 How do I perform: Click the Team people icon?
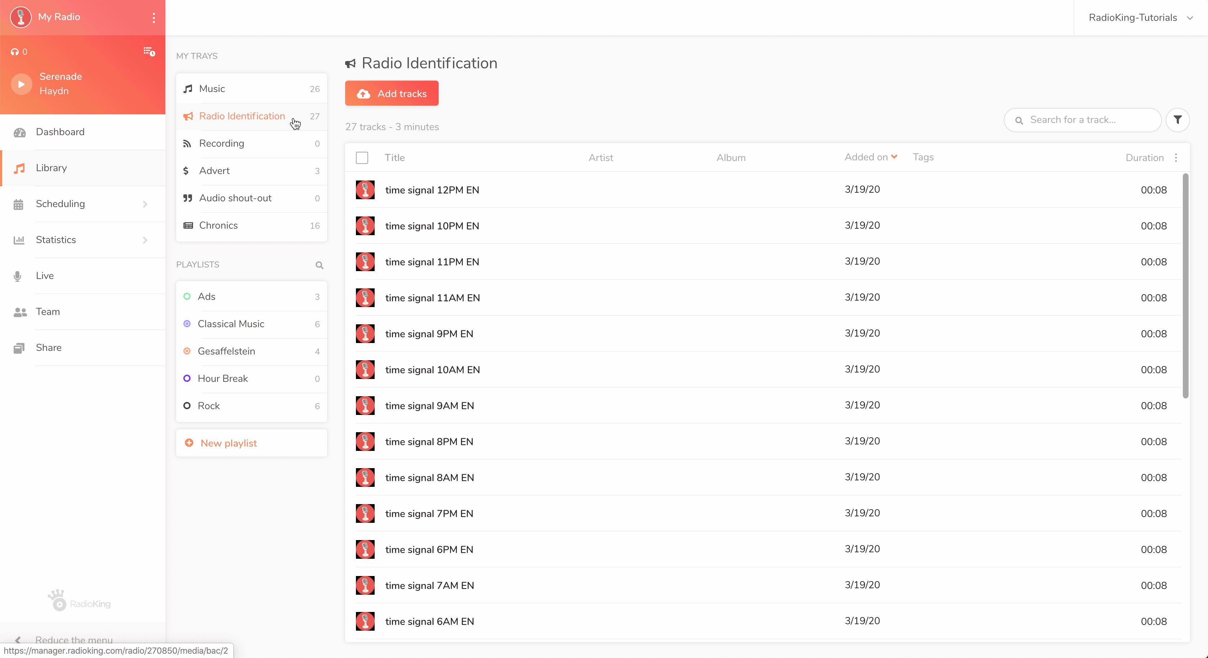(20, 312)
